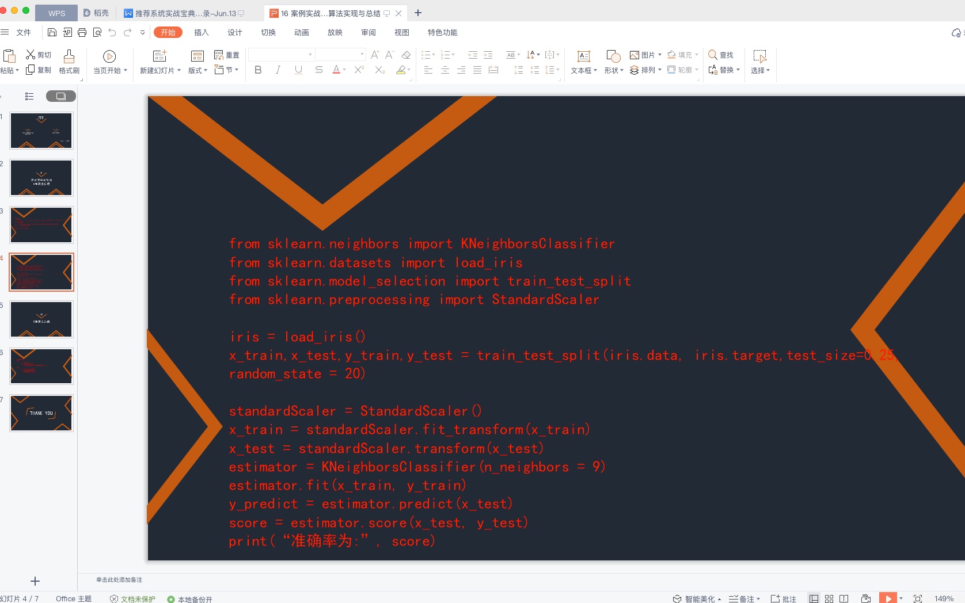This screenshot has width=965, height=603.
Task: Select slide 5 thumbnail
Action: (x=41, y=319)
